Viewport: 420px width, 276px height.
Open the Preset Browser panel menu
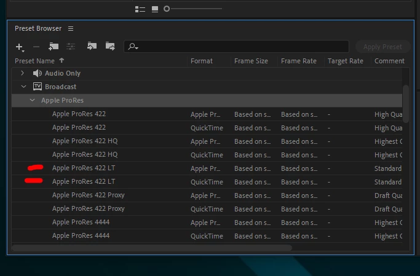[x=71, y=28]
